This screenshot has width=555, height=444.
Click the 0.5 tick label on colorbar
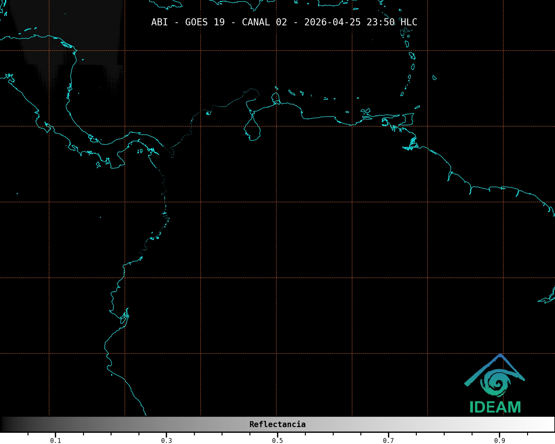[x=277, y=441]
